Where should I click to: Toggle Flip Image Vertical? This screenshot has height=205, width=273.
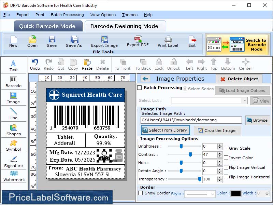click(226, 167)
